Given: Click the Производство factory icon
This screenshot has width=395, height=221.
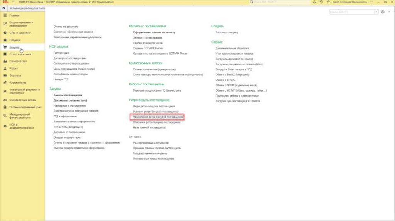Looking at the screenshot, I should pyautogui.click(x=5, y=61).
